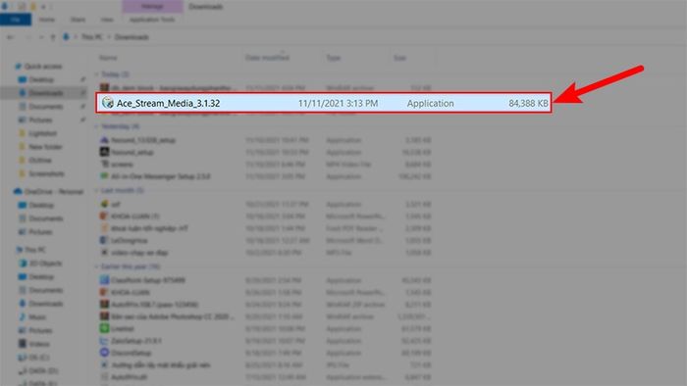
Task: Open Desktop under OneDrive - Personal
Action: [x=41, y=205]
